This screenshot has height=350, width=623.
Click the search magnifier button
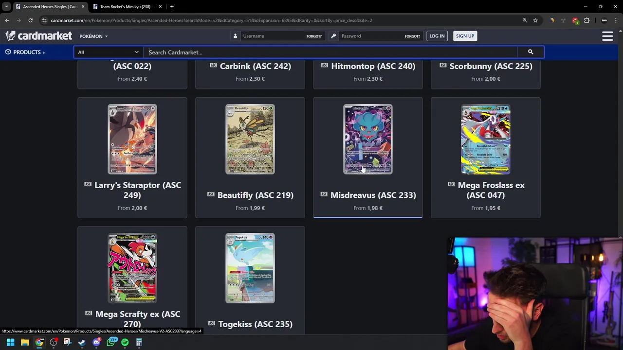(531, 52)
